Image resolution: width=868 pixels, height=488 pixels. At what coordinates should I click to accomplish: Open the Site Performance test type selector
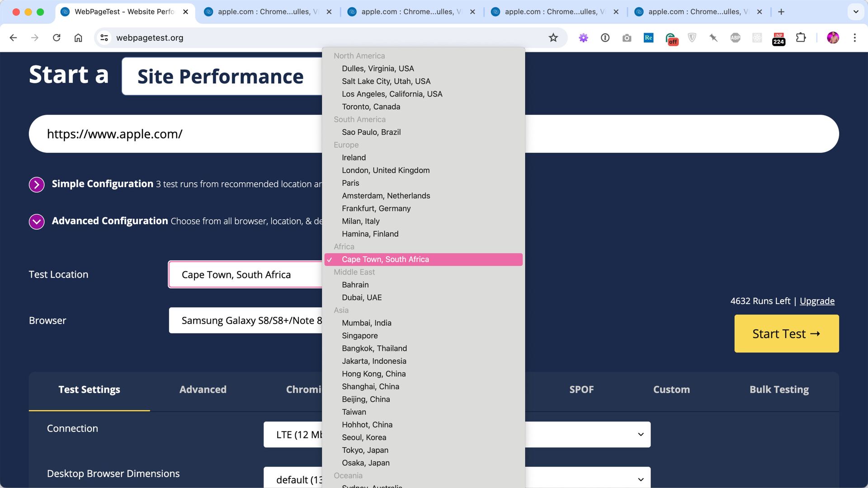coord(222,76)
